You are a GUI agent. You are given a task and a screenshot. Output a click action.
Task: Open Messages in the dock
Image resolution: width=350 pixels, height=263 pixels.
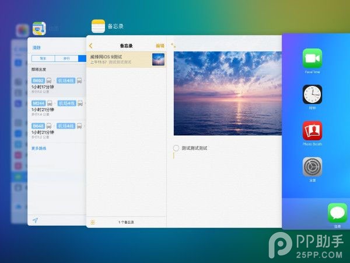tap(337, 213)
